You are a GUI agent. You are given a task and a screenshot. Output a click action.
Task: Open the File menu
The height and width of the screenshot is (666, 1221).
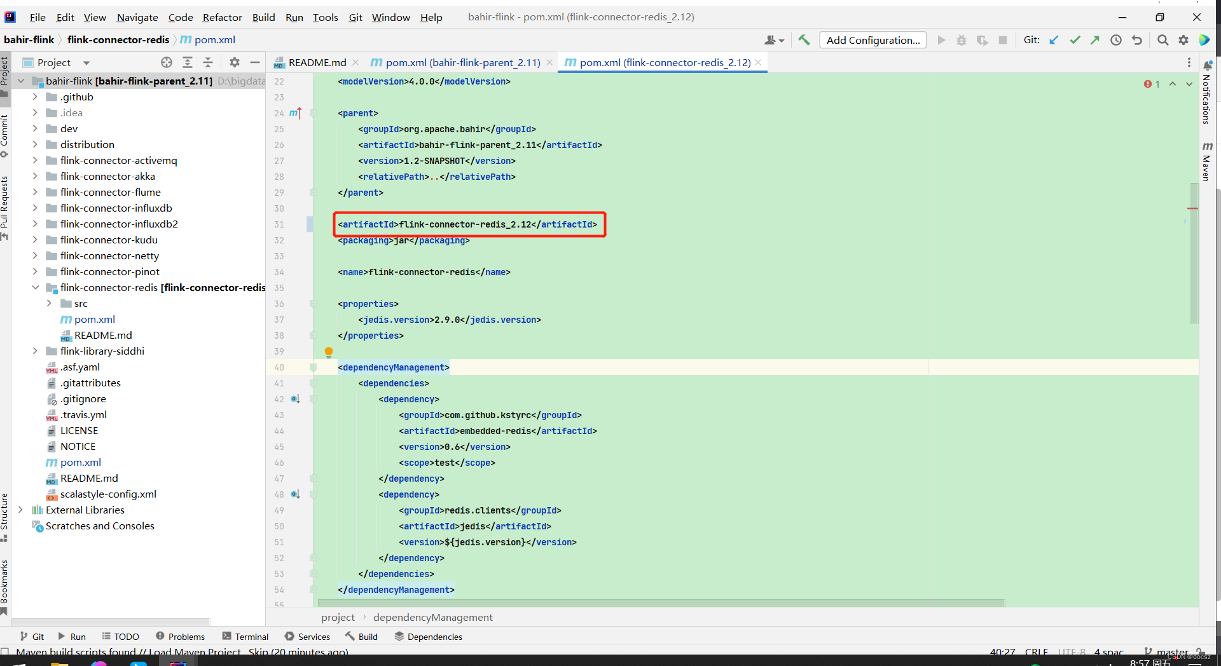[x=38, y=17]
